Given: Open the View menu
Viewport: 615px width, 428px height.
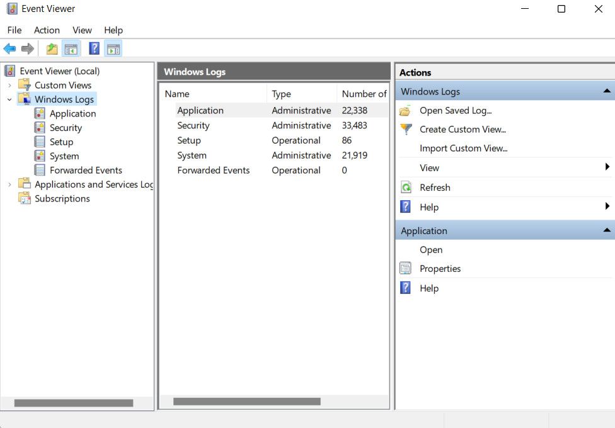Looking at the screenshot, I should click(82, 30).
